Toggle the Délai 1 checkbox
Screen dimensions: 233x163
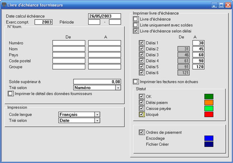[x=142, y=43]
